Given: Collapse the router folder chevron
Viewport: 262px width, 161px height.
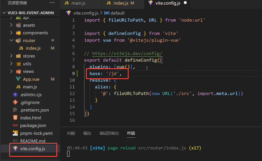Looking at the screenshot, I should coord(11,40).
